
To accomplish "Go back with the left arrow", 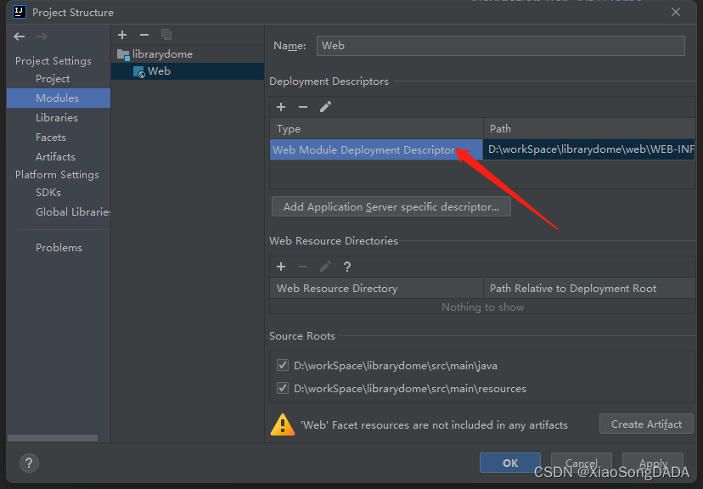I will click(x=19, y=37).
